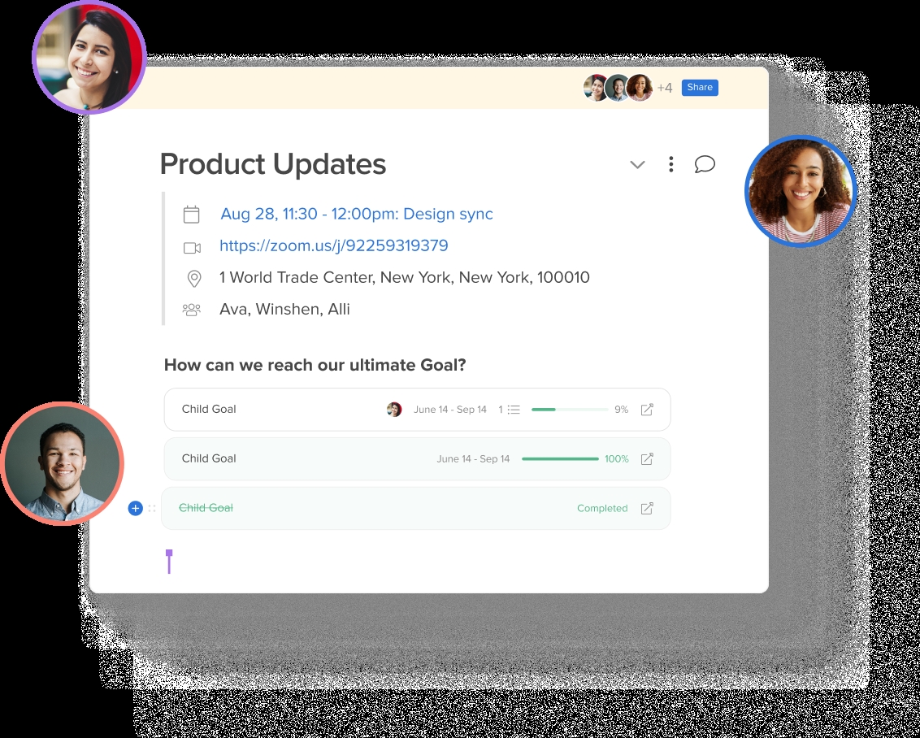Screen dimensions: 920x738
Task: Click the blue plus add block button
Action: pyautogui.click(x=135, y=508)
